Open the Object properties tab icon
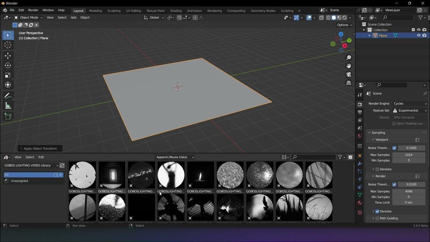Image resolution: width=430 pixels, height=242 pixels. (x=360, y=156)
